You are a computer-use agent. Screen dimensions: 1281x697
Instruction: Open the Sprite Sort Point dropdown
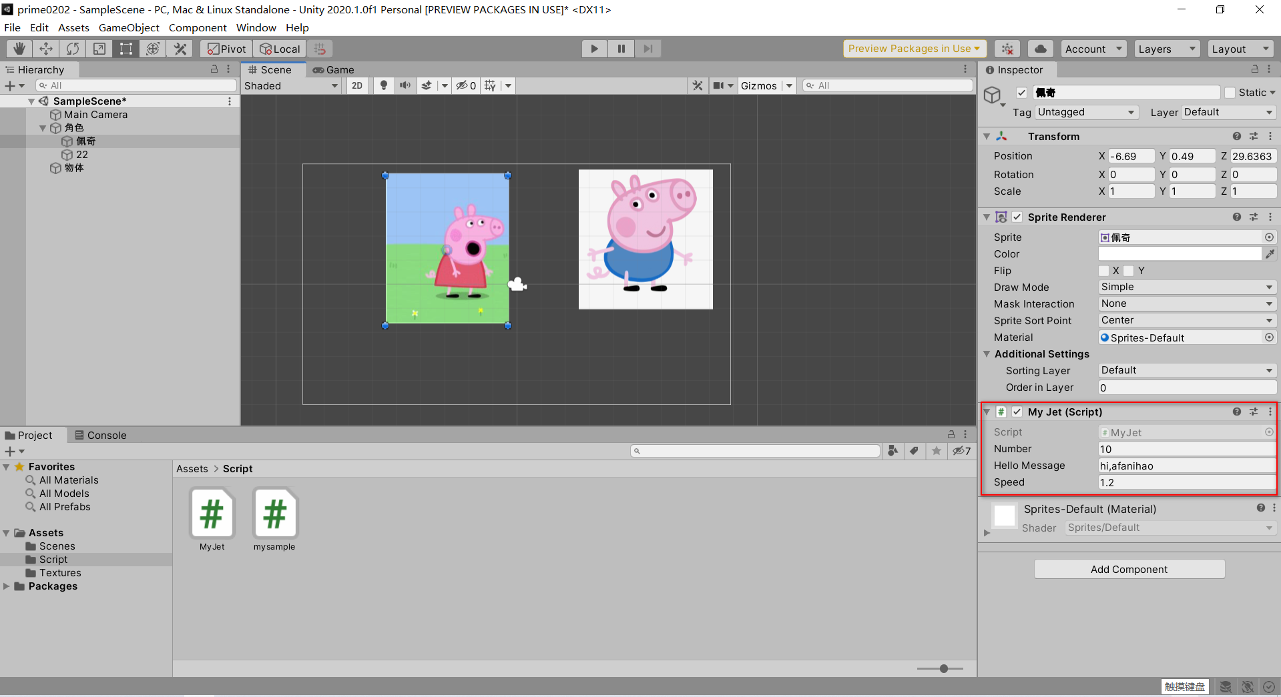[x=1187, y=320]
